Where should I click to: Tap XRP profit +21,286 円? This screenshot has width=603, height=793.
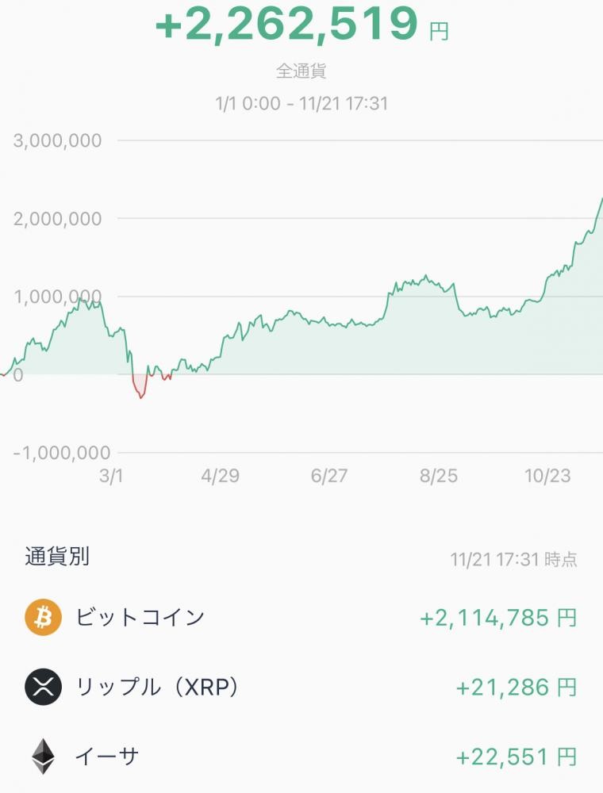[517, 688]
